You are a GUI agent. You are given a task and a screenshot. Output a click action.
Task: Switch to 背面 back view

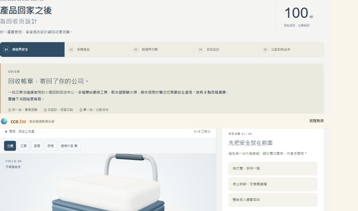point(37,146)
